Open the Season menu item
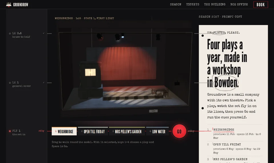274x163 pixels. point(176,4)
